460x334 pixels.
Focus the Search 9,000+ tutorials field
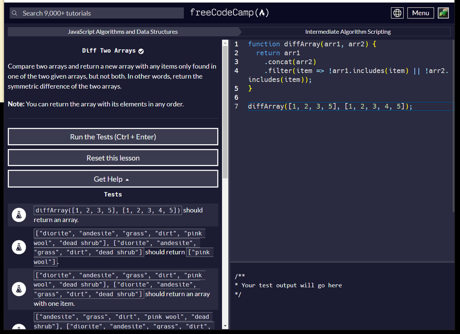[97, 13]
